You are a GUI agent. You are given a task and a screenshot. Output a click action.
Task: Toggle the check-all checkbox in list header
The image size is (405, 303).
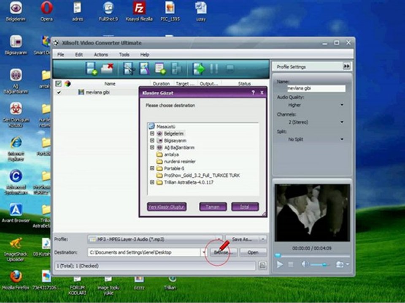tap(58, 83)
